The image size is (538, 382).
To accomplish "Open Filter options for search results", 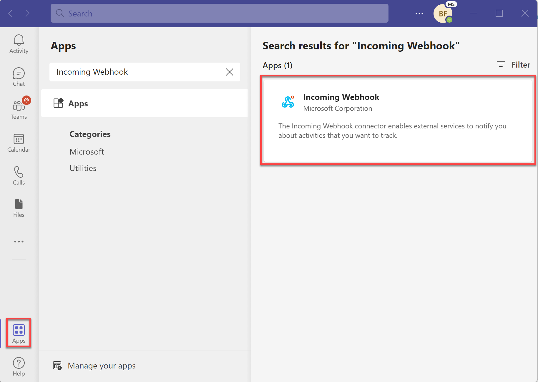I will [513, 65].
